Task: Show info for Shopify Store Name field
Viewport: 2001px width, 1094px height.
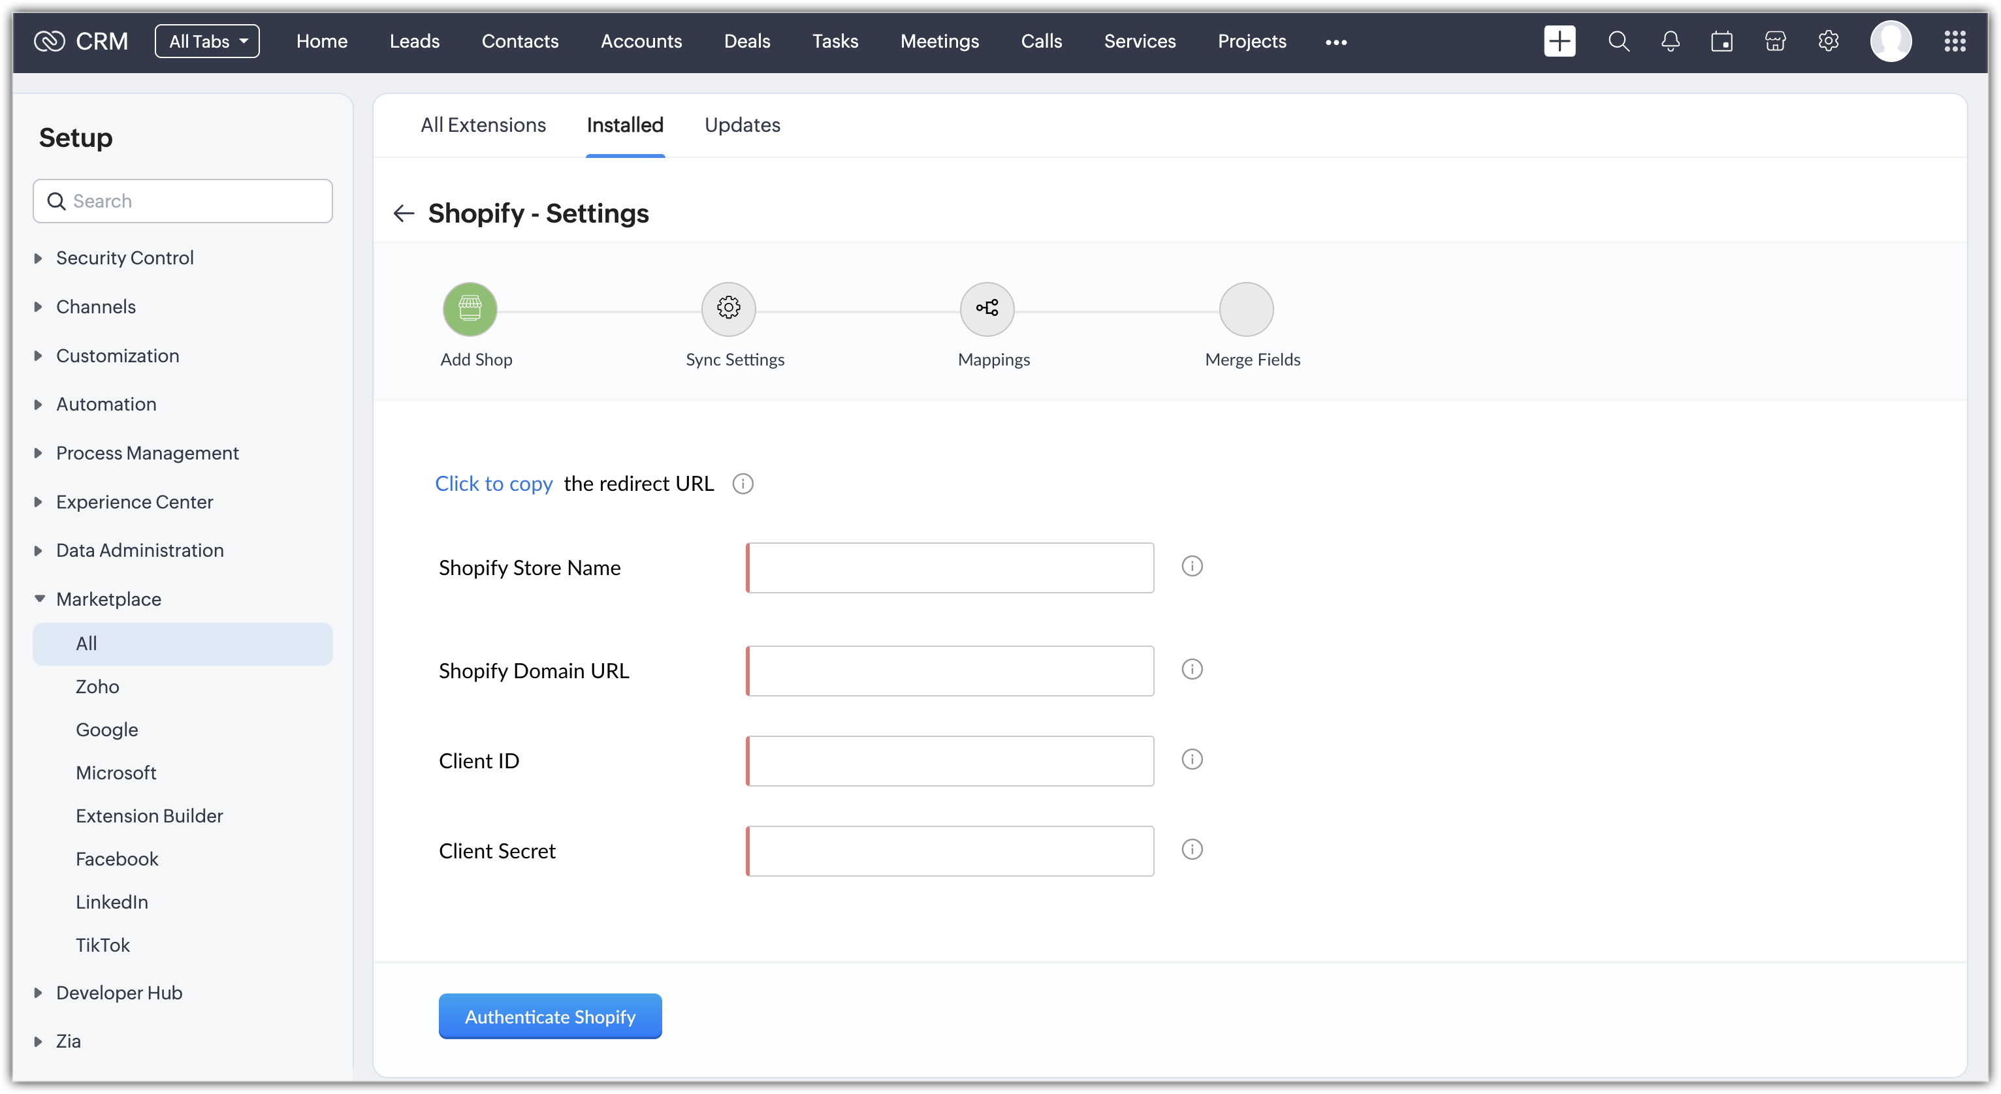Action: point(1192,566)
